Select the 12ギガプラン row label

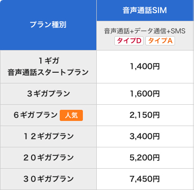(x=49, y=136)
